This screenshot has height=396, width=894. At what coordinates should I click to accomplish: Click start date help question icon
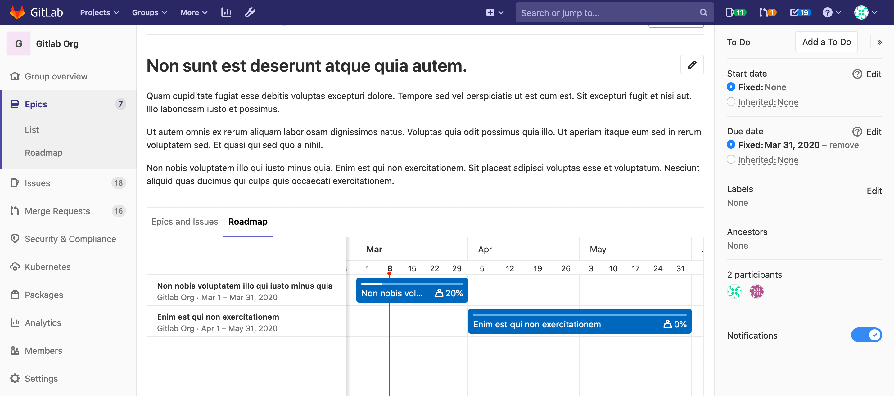[856, 74]
